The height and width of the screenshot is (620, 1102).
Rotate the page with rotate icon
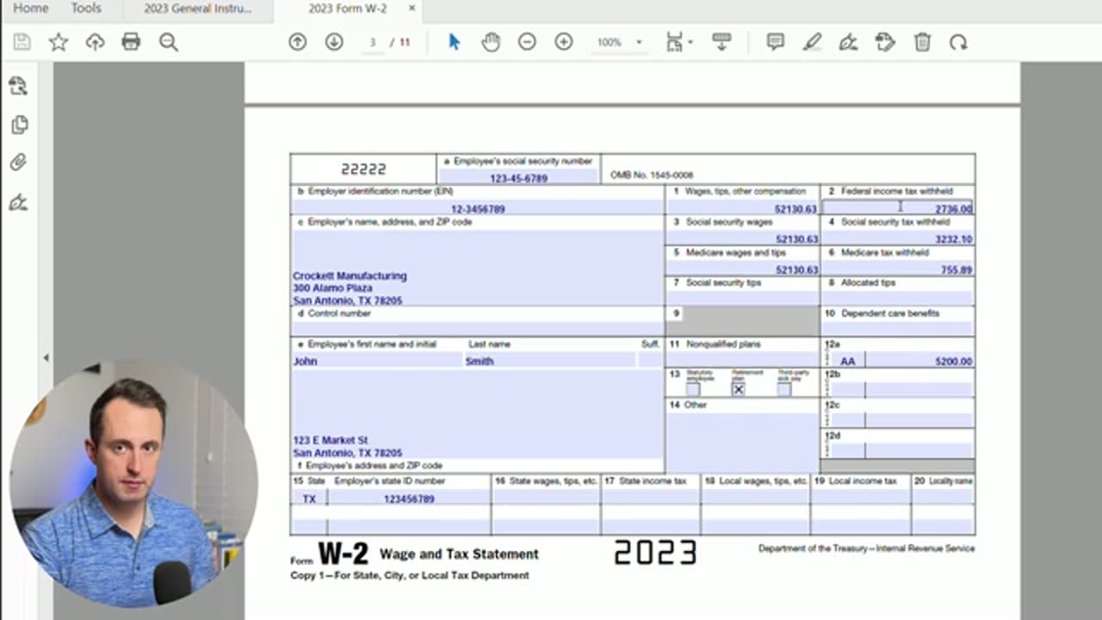coord(958,42)
